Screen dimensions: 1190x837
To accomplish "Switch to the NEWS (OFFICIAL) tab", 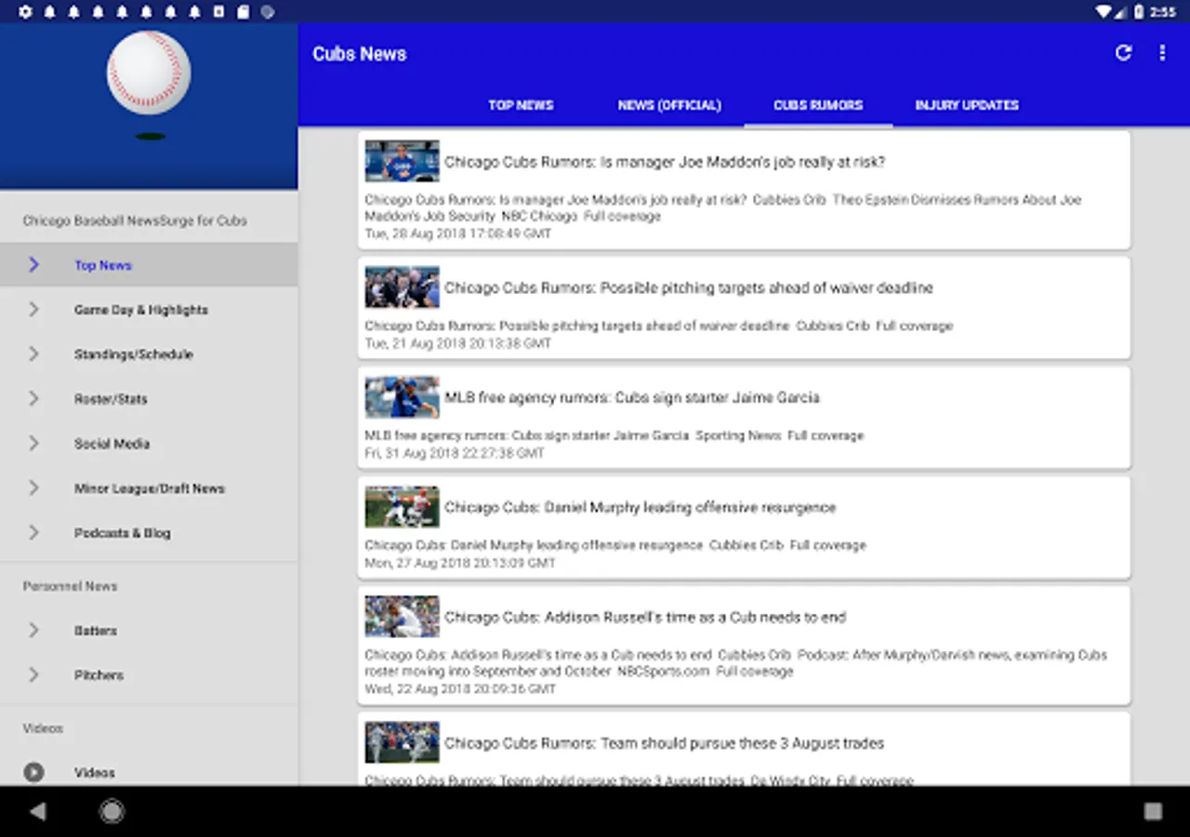I will pos(669,105).
